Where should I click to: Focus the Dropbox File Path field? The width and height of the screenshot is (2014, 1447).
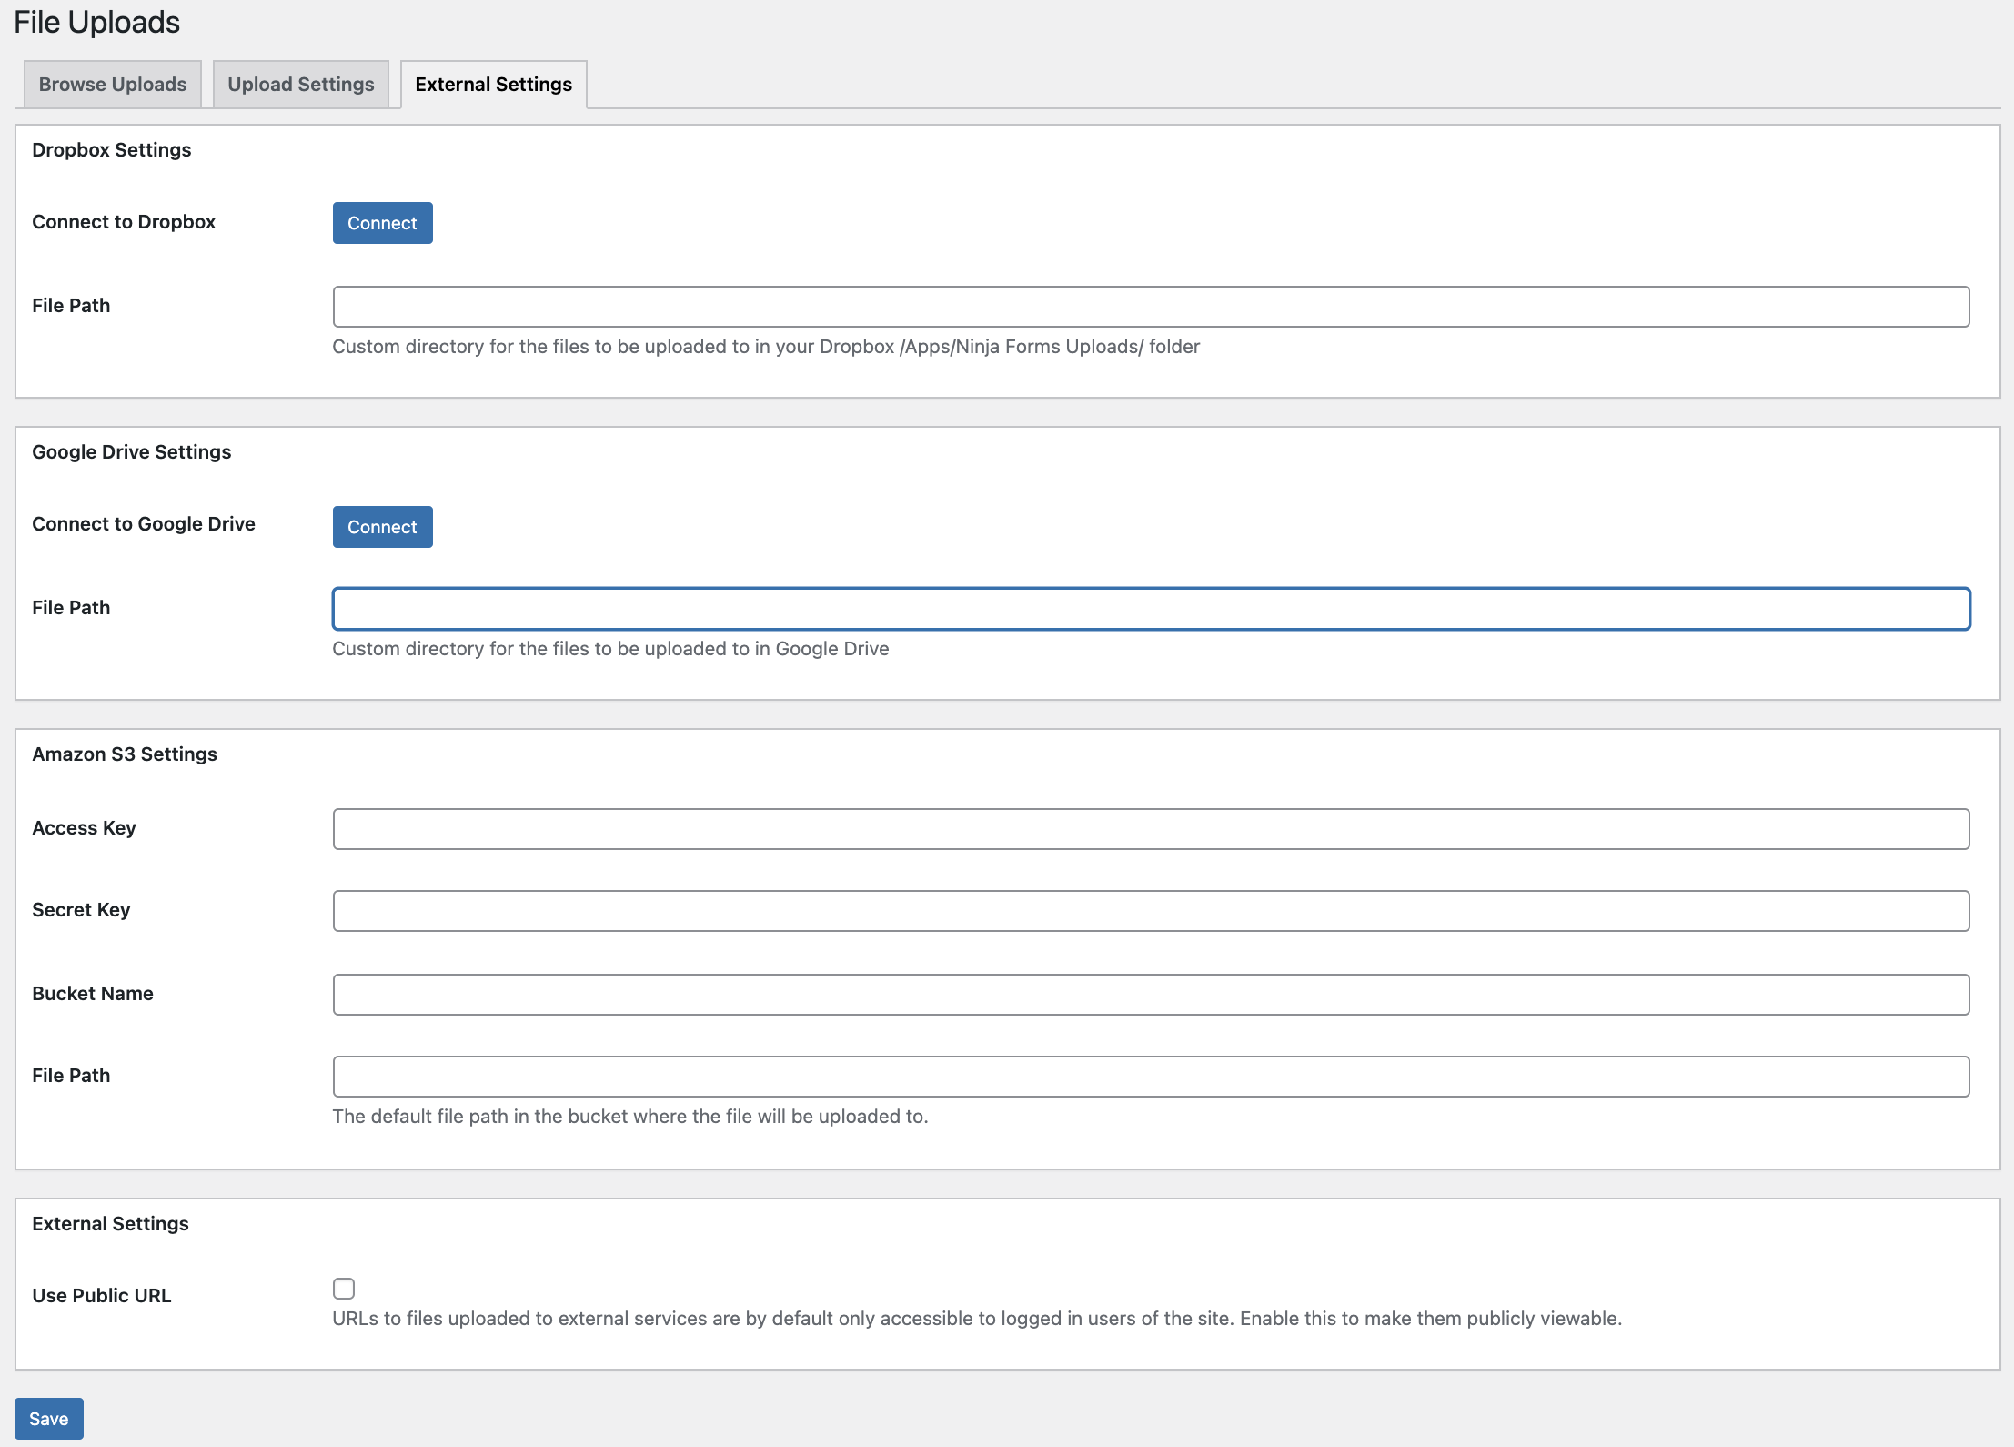click(1151, 307)
